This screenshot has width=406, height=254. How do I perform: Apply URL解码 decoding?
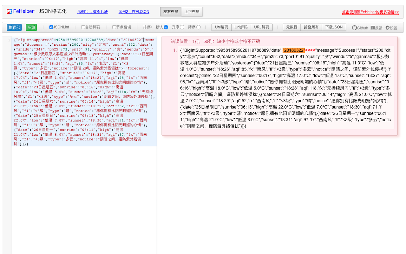(262, 27)
